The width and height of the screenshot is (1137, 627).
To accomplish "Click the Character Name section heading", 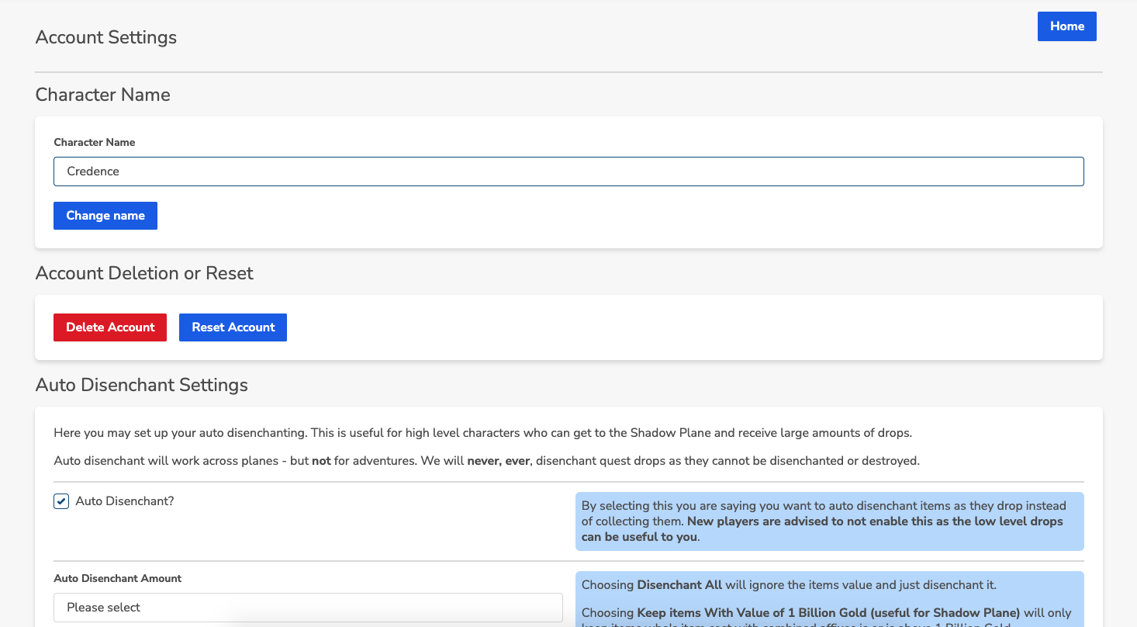I will [103, 95].
